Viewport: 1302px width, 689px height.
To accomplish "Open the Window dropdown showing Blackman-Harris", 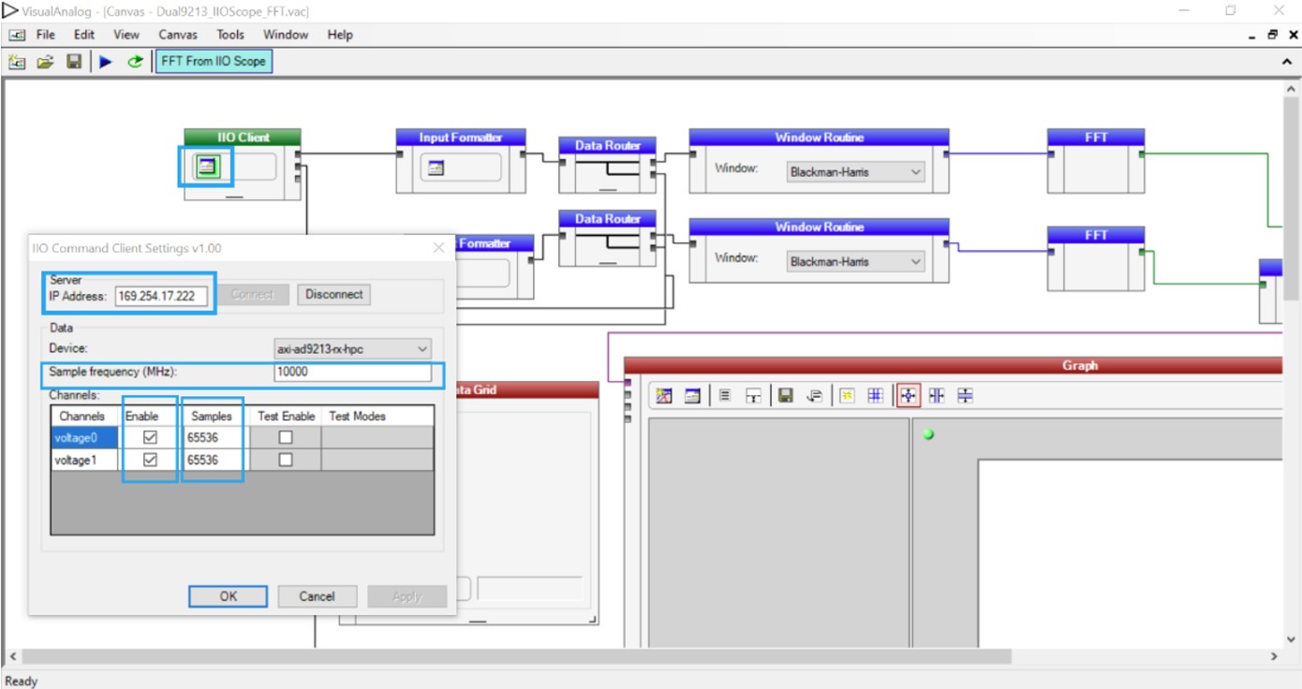I will (853, 171).
